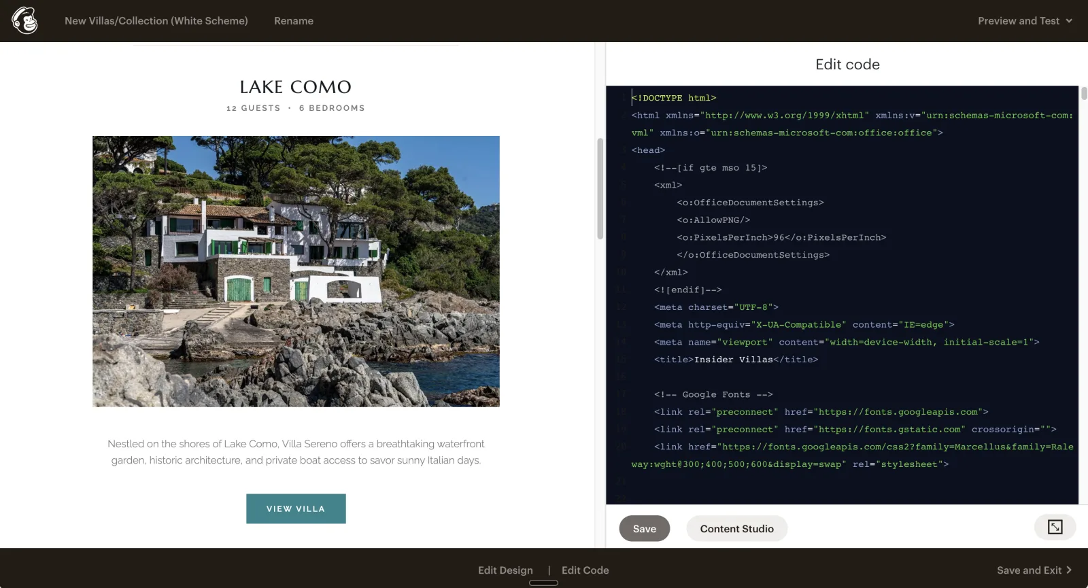Click the drag handle below the Edit tabs
The image size is (1088, 588).
point(543,583)
